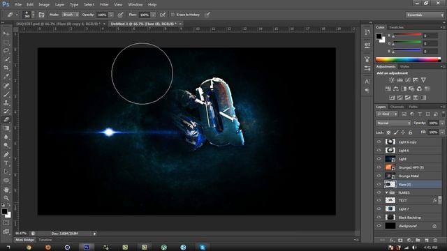Open Mini Bridge panel tab

coord(24,240)
